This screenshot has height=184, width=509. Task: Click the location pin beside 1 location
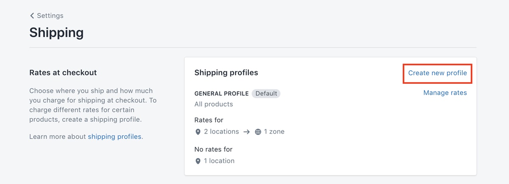(x=198, y=161)
